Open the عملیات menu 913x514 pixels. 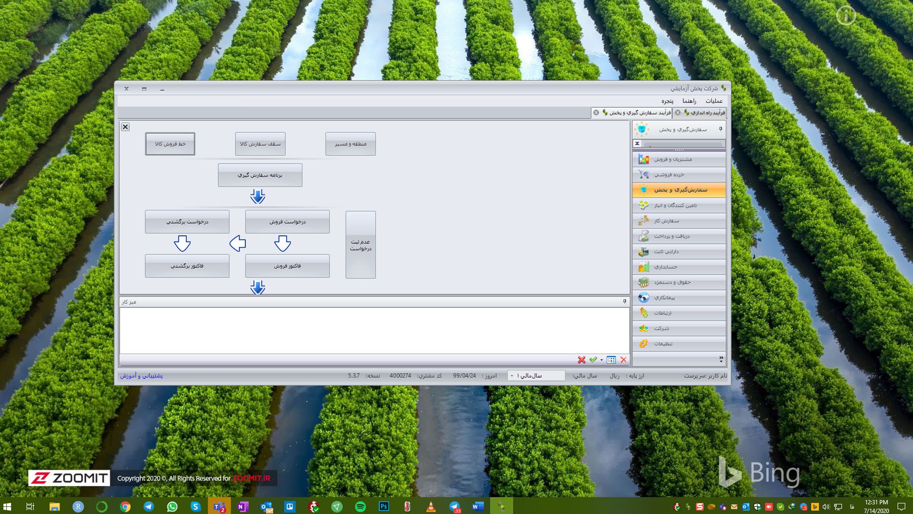click(x=714, y=101)
